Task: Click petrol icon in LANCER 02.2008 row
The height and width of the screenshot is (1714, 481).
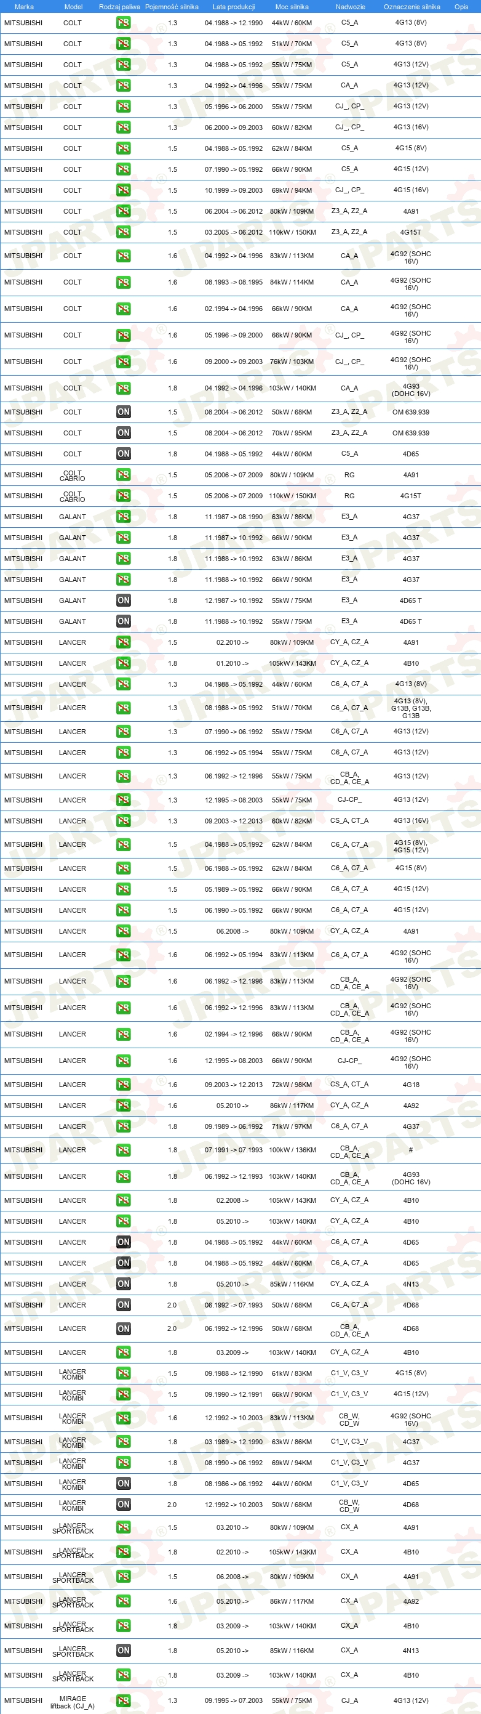Action: 123,1200
